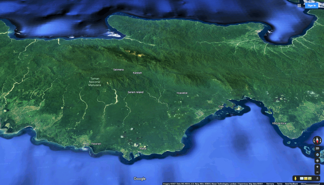Select the Street View pegman
324x185 pixels.
(295, 179)
